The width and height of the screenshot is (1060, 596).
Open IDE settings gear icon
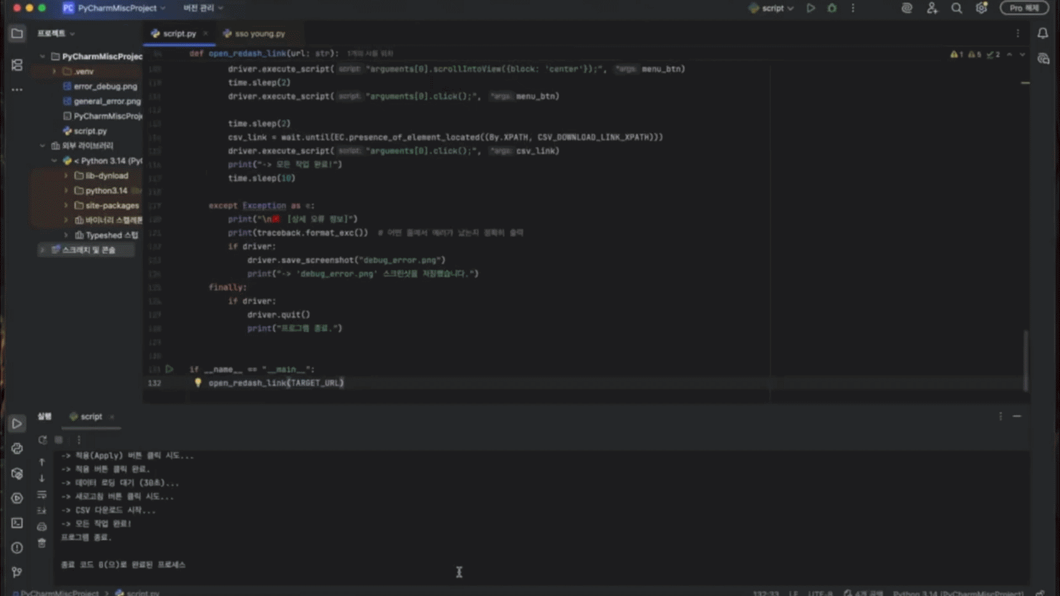tap(982, 8)
